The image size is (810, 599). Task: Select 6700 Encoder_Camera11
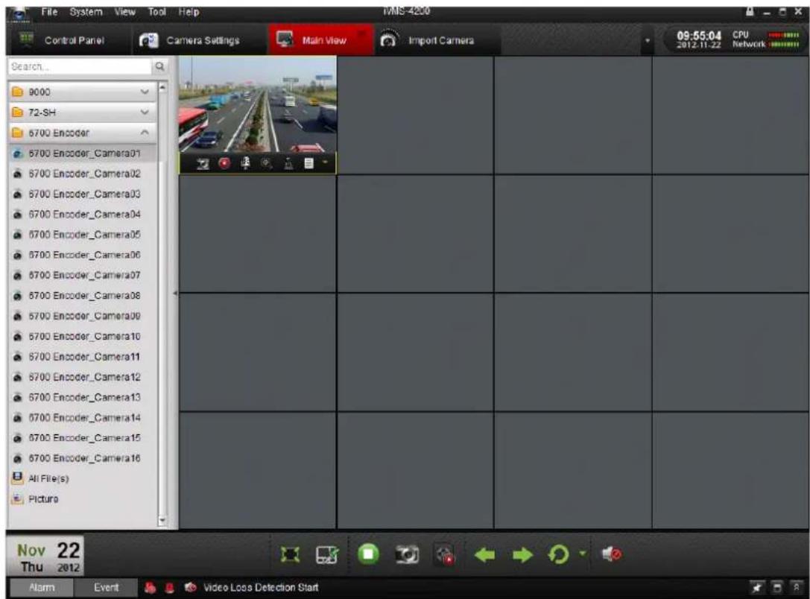click(83, 357)
